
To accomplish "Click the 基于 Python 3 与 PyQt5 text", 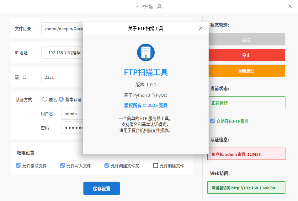I will (x=146, y=95).
